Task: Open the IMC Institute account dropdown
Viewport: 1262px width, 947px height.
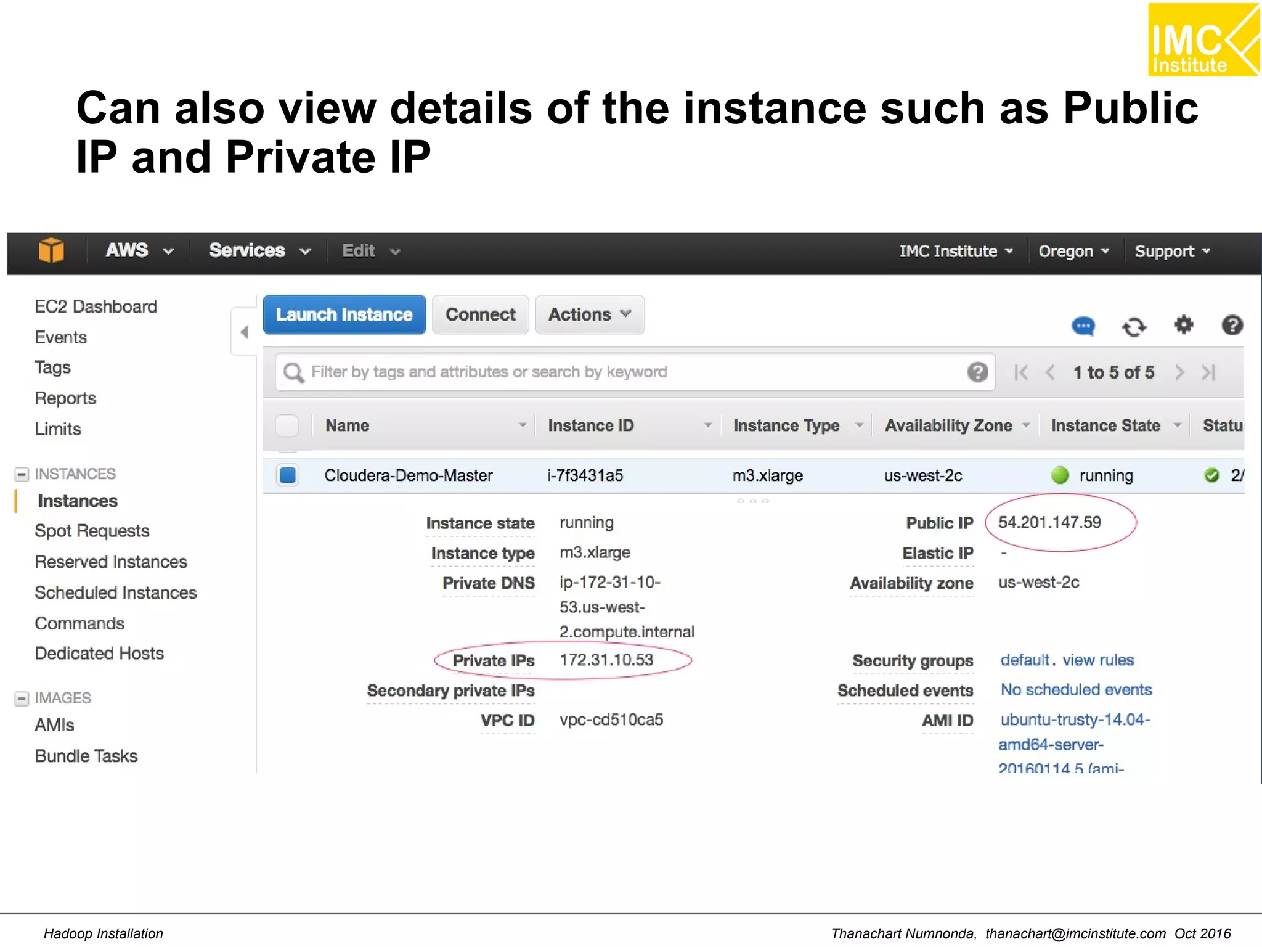Action: pos(956,252)
